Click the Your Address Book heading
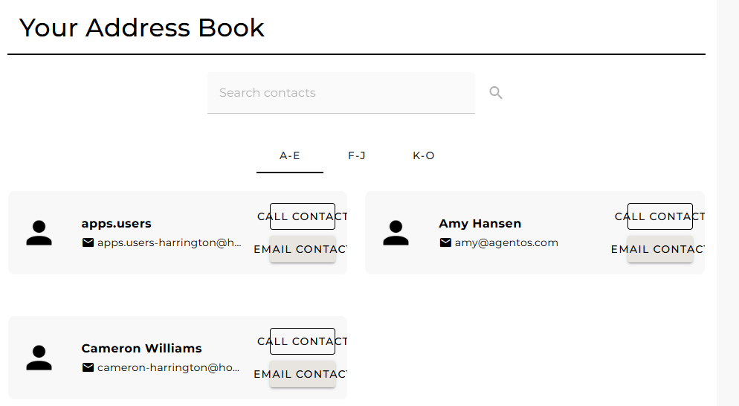 142,28
